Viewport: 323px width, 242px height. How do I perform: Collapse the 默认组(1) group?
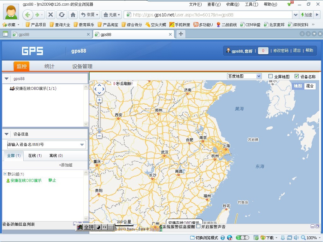pos(5,174)
